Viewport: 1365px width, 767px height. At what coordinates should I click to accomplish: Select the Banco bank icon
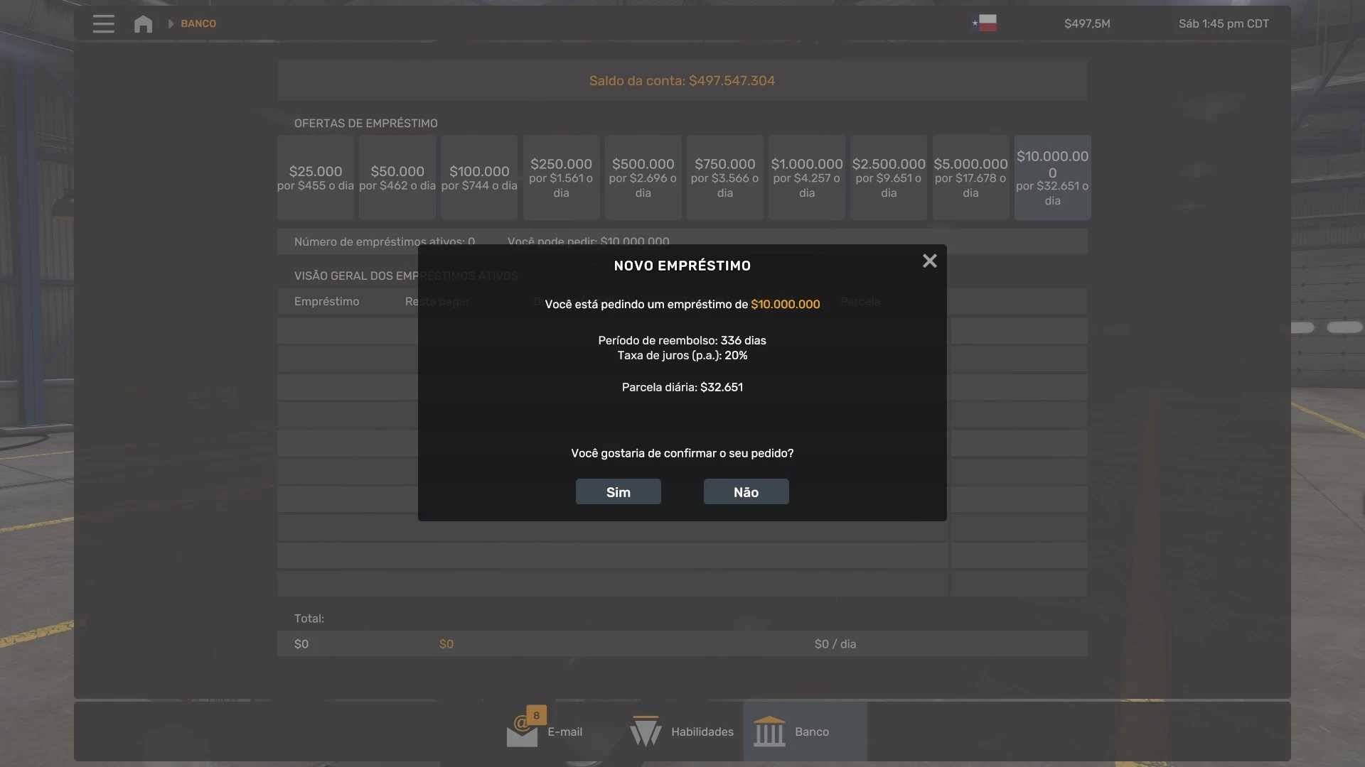[x=769, y=731]
